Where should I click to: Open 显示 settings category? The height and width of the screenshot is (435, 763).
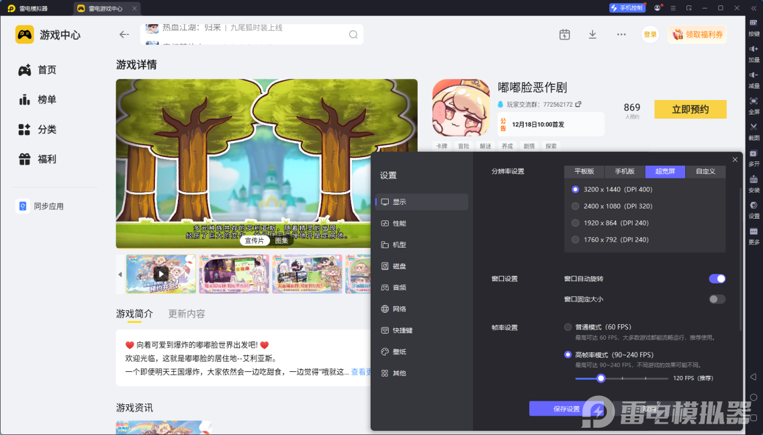422,202
